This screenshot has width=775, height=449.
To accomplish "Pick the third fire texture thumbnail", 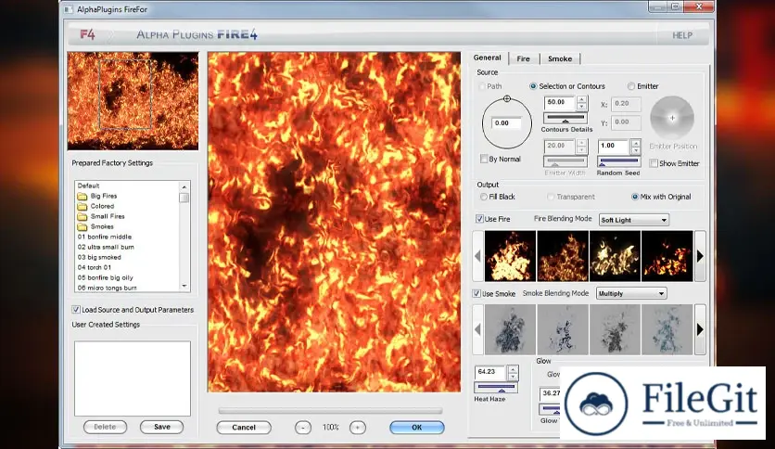I will [x=615, y=256].
